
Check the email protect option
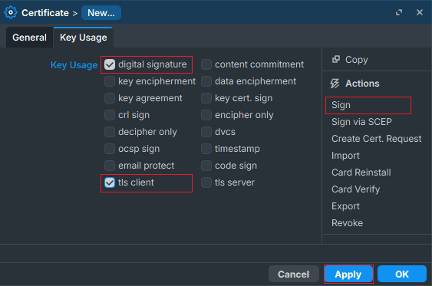pyautogui.click(x=110, y=166)
